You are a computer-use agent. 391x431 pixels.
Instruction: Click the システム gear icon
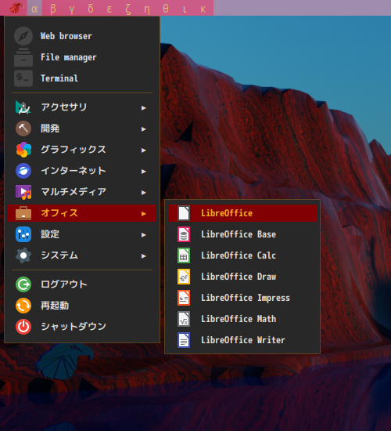coord(23,255)
